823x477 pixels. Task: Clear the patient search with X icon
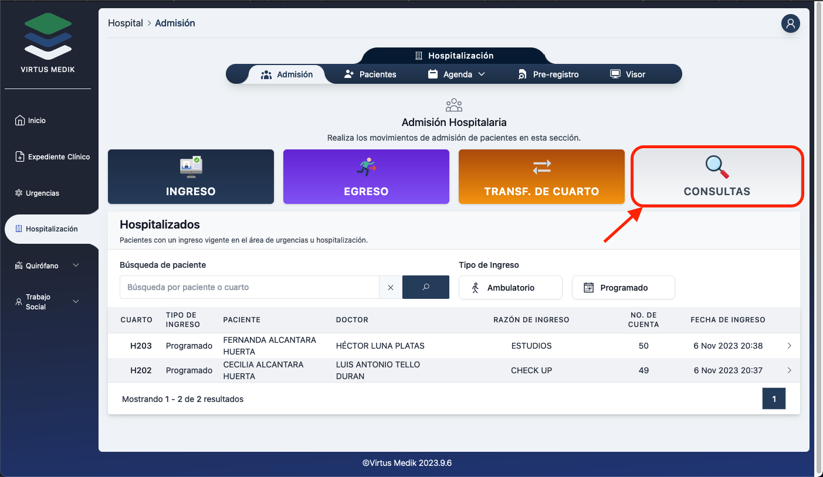click(391, 287)
